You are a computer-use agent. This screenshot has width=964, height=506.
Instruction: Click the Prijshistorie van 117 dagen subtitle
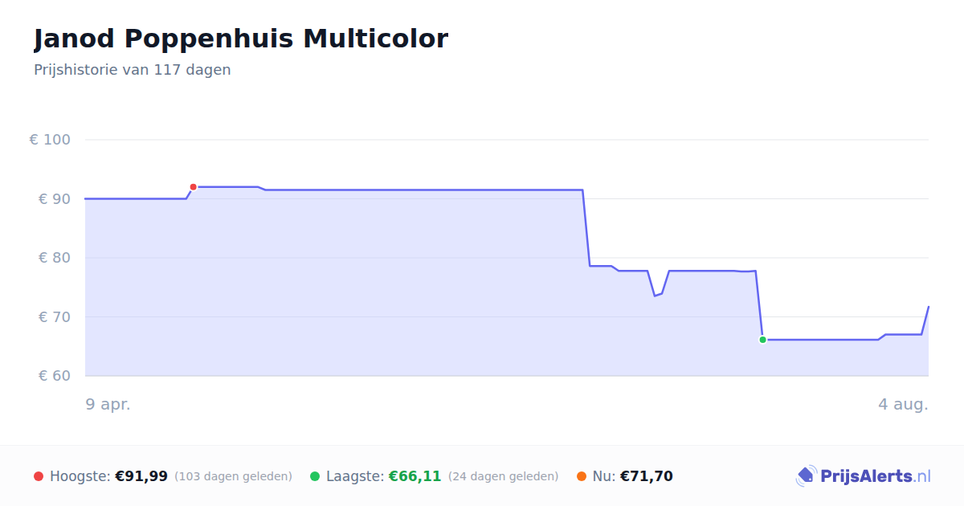click(x=133, y=70)
